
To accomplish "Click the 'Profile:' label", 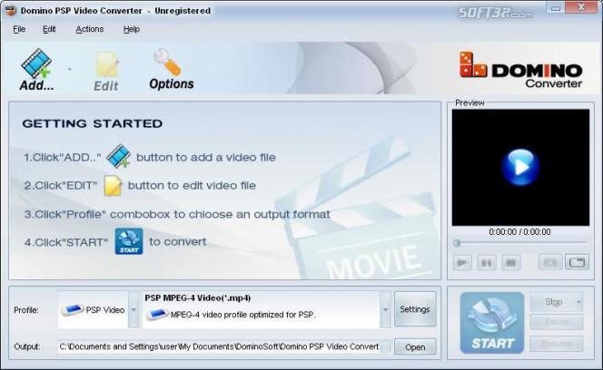I will (26, 310).
